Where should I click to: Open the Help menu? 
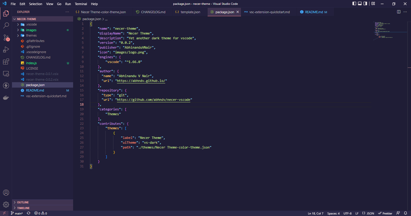[x=94, y=4]
